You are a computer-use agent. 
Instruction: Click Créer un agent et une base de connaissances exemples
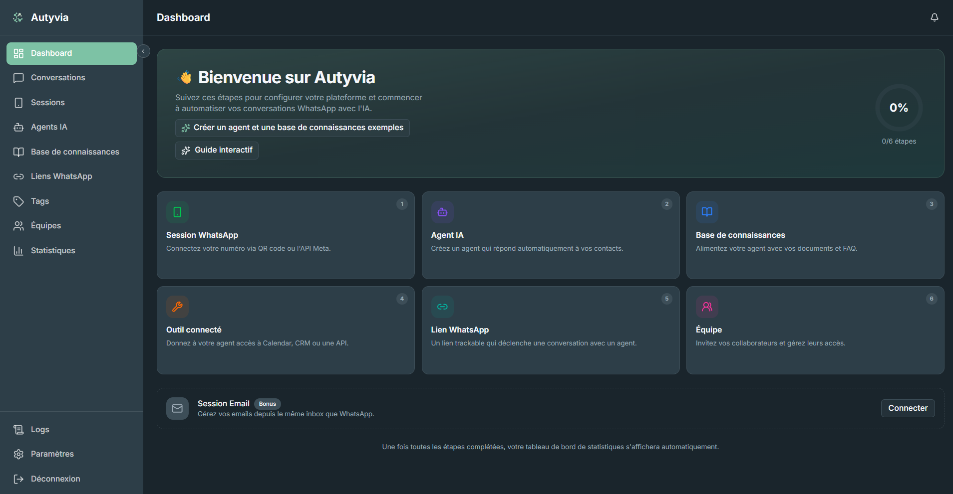[x=292, y=128]
